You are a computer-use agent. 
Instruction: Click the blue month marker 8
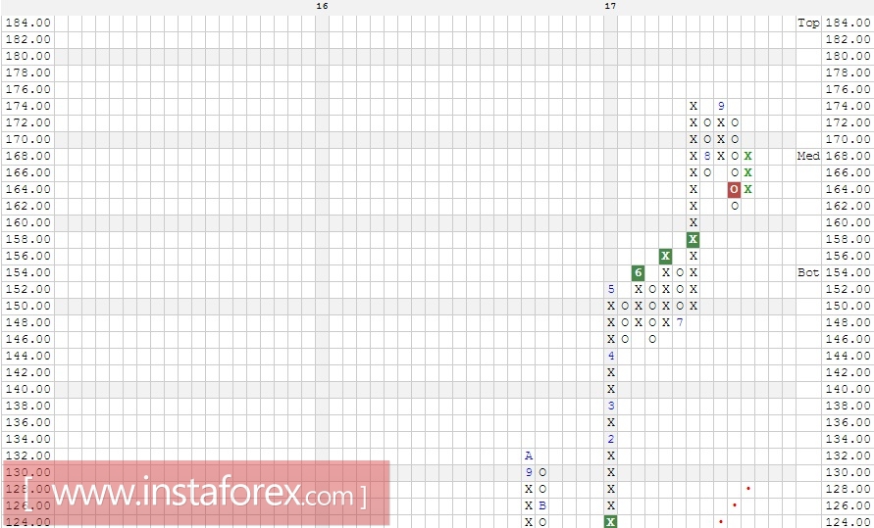pyautogui.click(x=707, y=156)
